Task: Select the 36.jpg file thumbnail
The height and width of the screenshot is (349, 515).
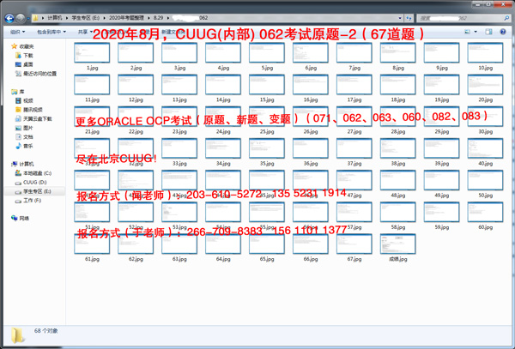Action: coord(311,148)
